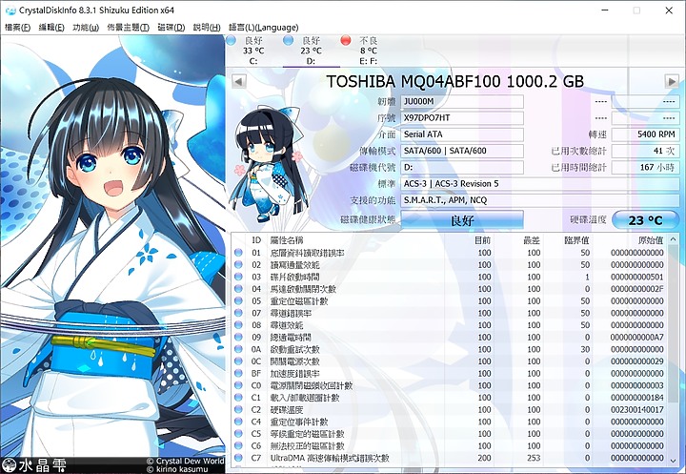Viewport: 686px width, 474px height.
Task: Click the status icon of attribute 0A
Action: click(x=238, y=349)
